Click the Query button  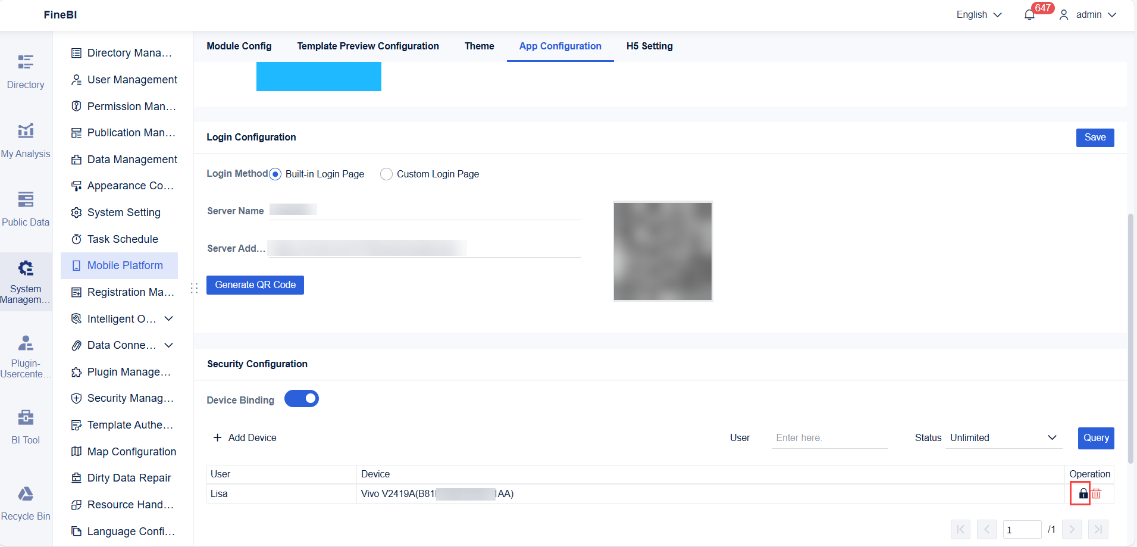1096,438
